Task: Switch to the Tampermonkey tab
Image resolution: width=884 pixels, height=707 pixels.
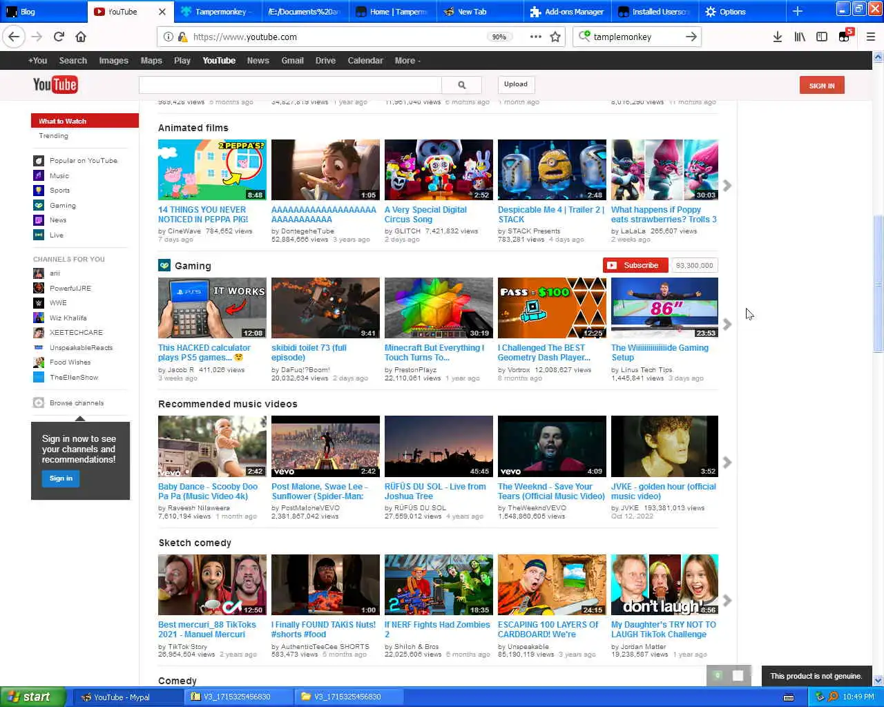Action: coord(218,12)
